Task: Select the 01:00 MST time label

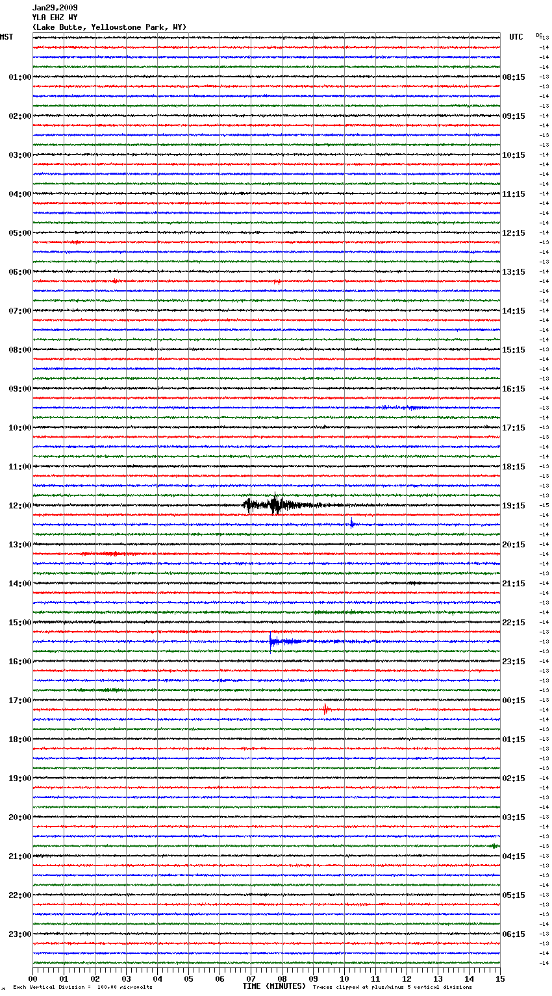Action: pyautogui.click(x=19, y=77)
